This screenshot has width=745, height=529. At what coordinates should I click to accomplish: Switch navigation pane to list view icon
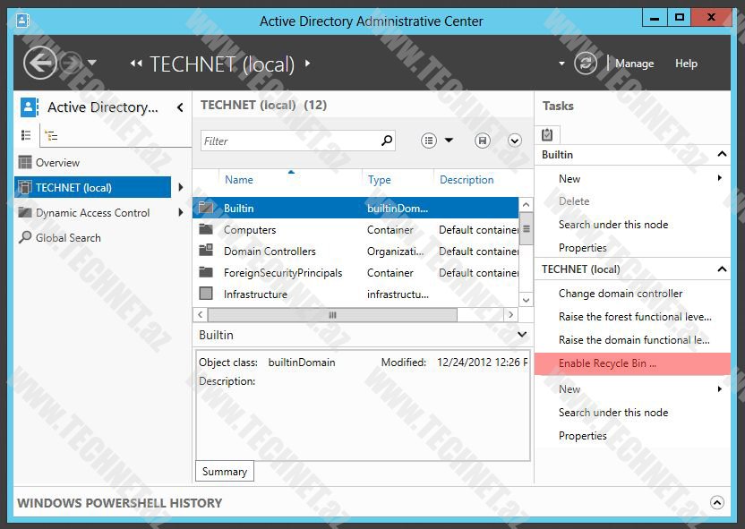26,135
